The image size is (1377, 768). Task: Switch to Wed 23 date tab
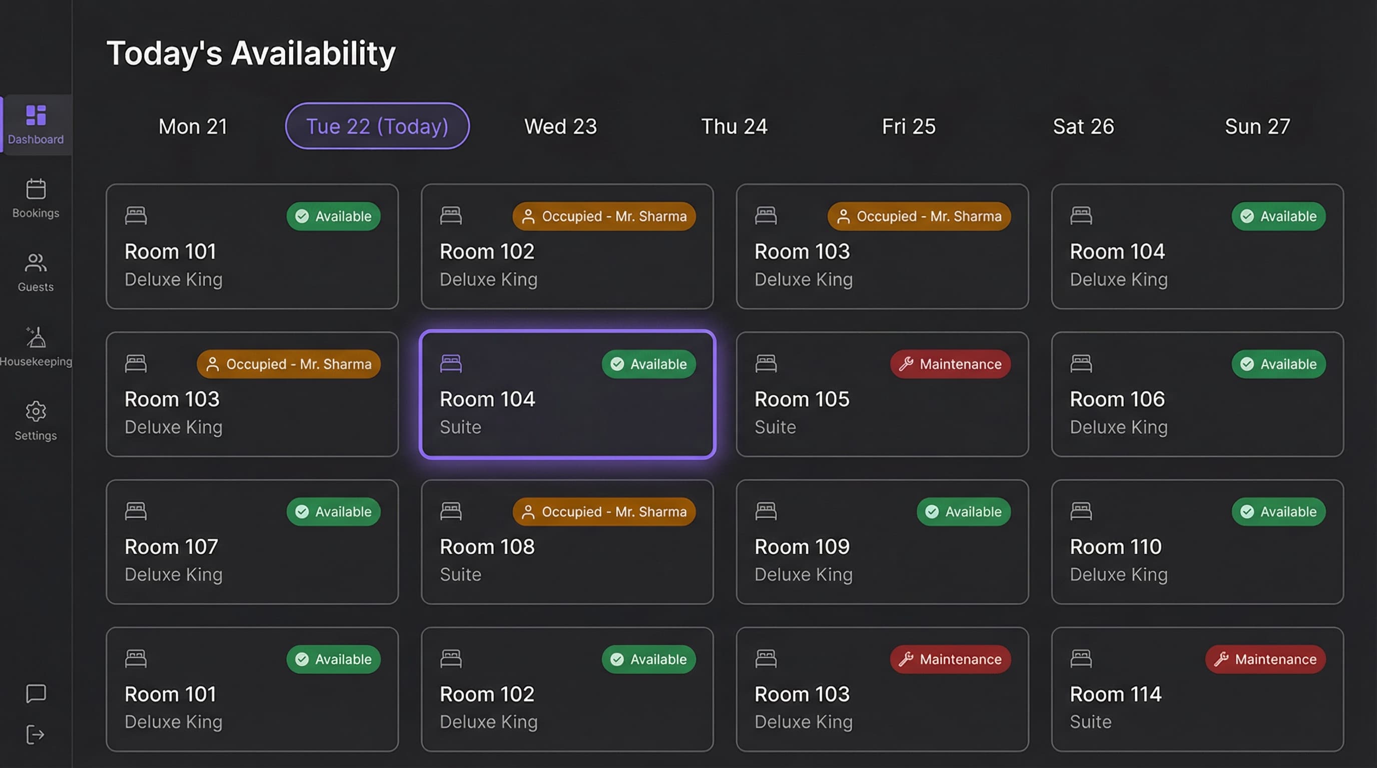pyautogui.click(x=560, y=126)
